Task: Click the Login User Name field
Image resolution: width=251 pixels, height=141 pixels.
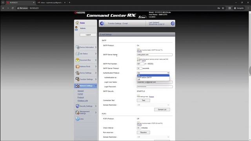Action: point(155,82)
